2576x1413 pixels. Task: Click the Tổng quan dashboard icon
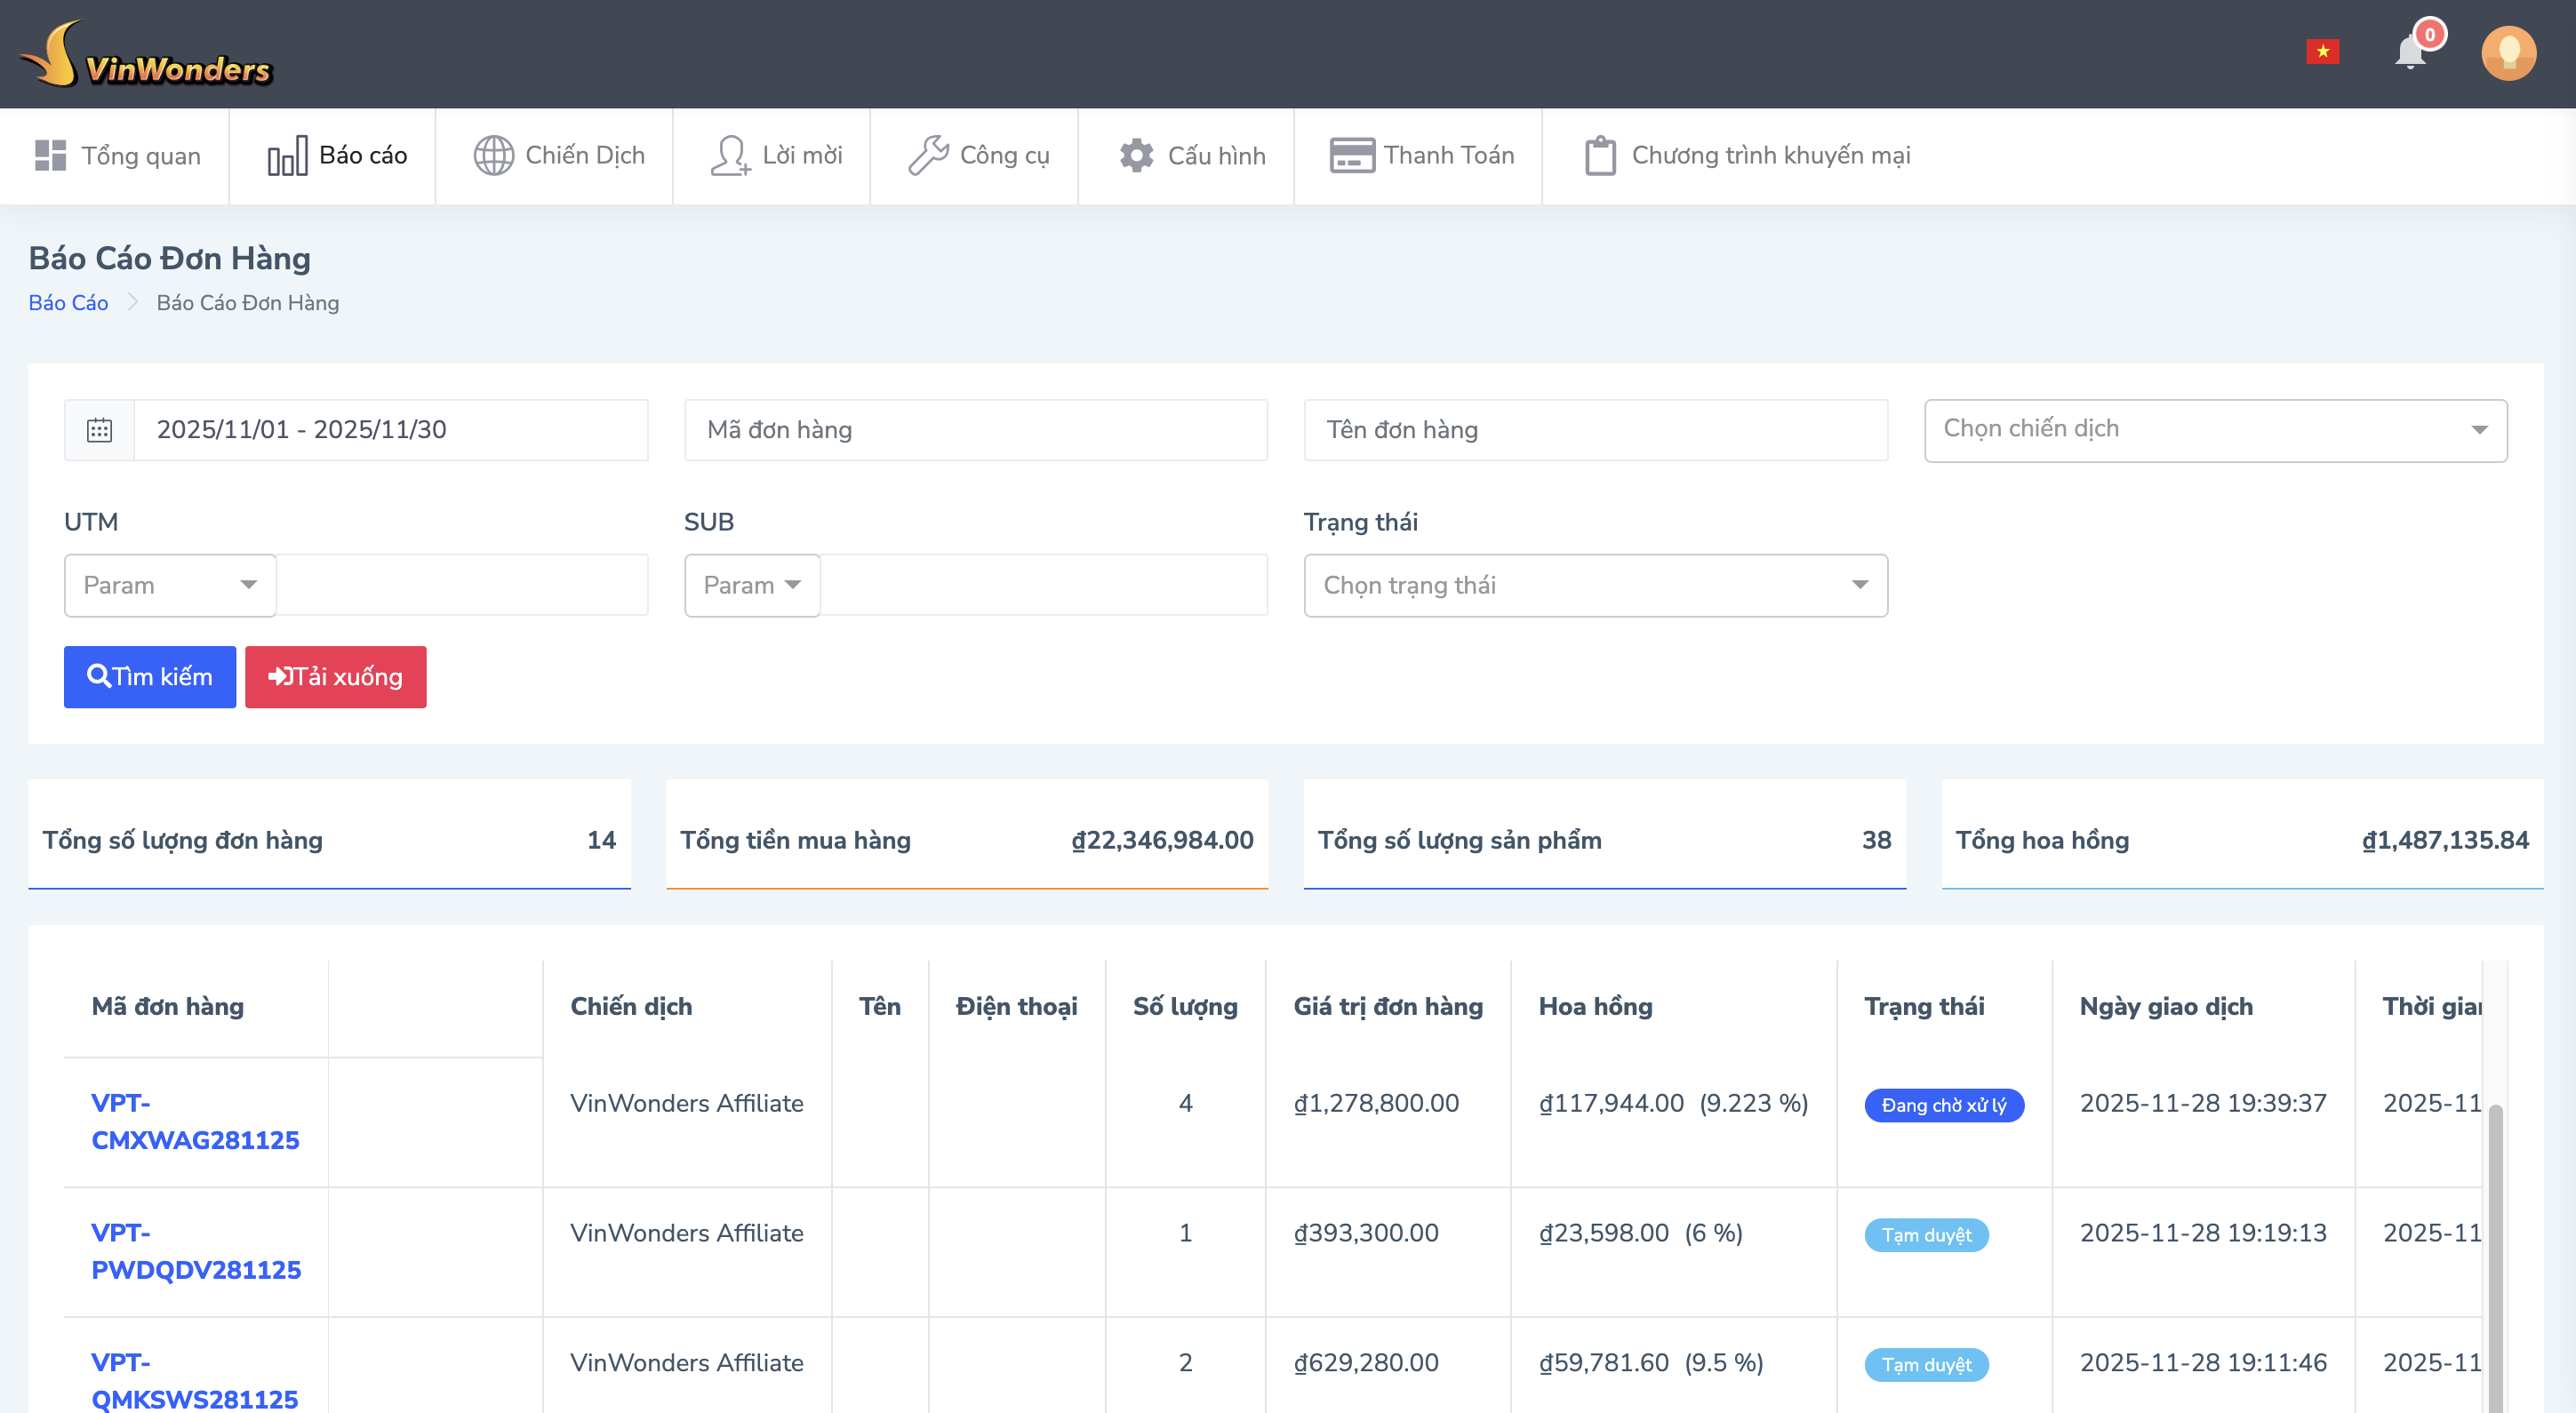[x=50, y=156]
